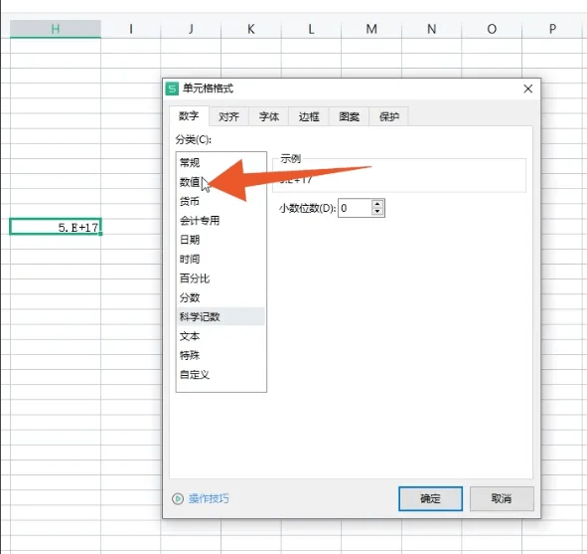Select column H header
The width and height of the screenshot is (587, 554).
56,29
